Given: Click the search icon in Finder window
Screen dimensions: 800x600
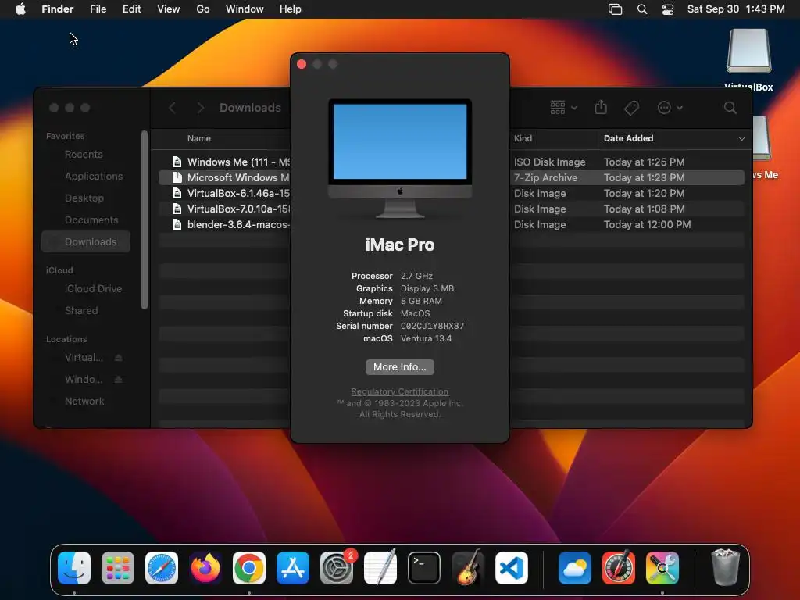Looking at the screenshot, I should click(x=730, y=108).
